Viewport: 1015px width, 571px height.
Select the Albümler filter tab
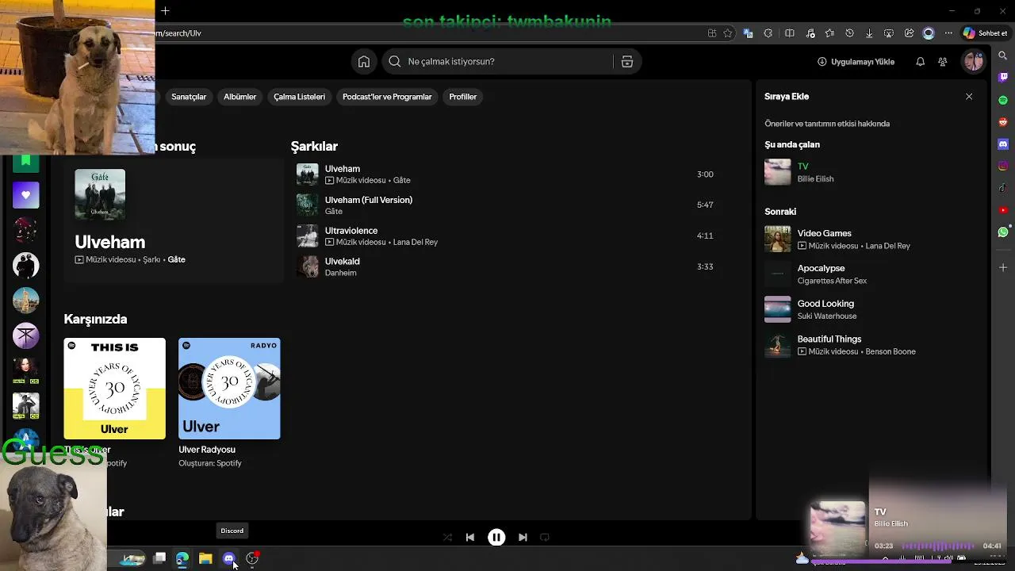coord(239,97)
